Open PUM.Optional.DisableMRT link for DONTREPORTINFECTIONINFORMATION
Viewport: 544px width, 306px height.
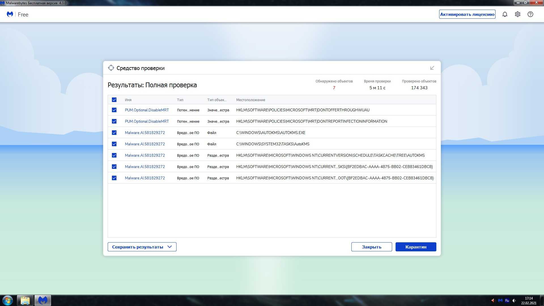147,121
